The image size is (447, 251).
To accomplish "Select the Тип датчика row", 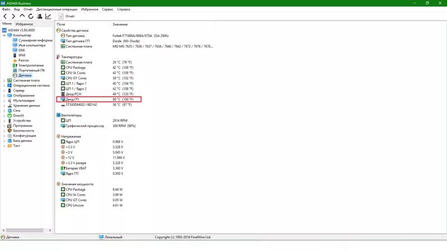I will pyautogui.click(x=115, y=36).
